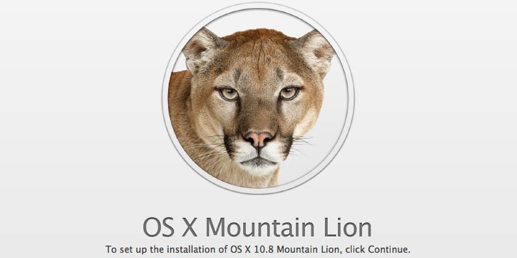Click the Mountain Lion installer icon
The height and width of the screenshot is (258, 517).
point(258,98)
